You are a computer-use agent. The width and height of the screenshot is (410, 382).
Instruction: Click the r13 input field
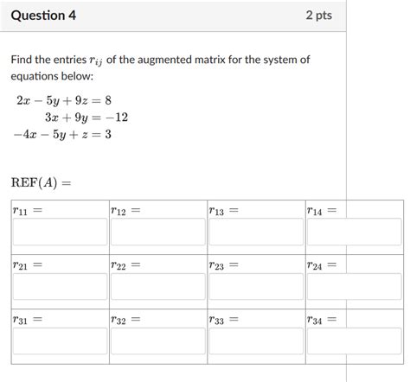tap(256, 232)
